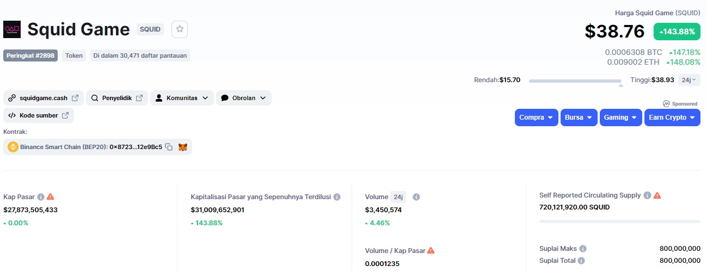Open the Bursa menu
Viewport: 707px width, 278px height.
coord(578,118)
